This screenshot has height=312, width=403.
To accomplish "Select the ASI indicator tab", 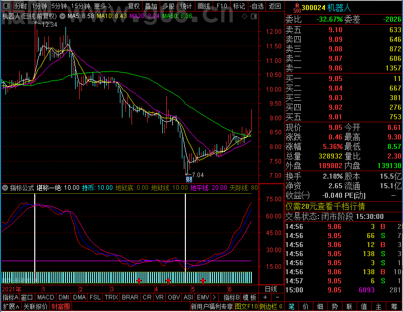I will pyautogui.click(x=188, y=297).
